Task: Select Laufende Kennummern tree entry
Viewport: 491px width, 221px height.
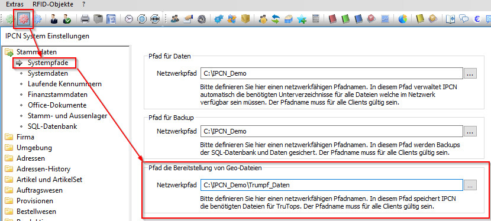Action: (x=64, y=84)
